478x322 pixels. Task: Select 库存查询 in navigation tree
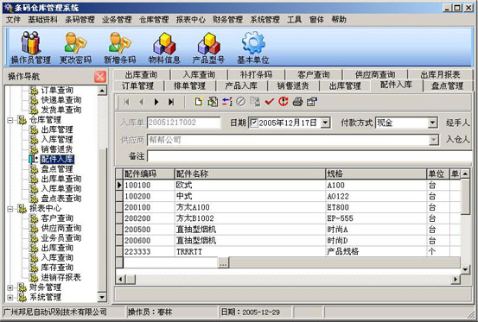(x=57, y=268)
